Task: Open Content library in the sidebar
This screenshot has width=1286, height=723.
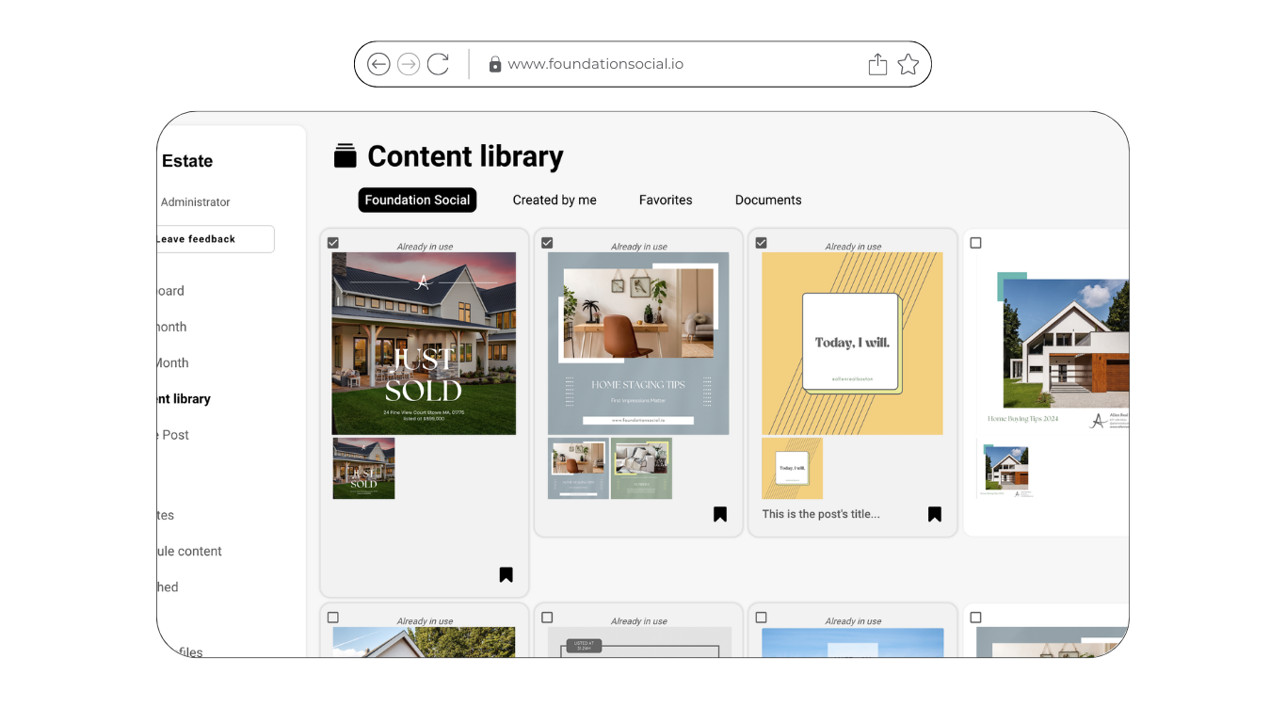Action: coord(184,399)
